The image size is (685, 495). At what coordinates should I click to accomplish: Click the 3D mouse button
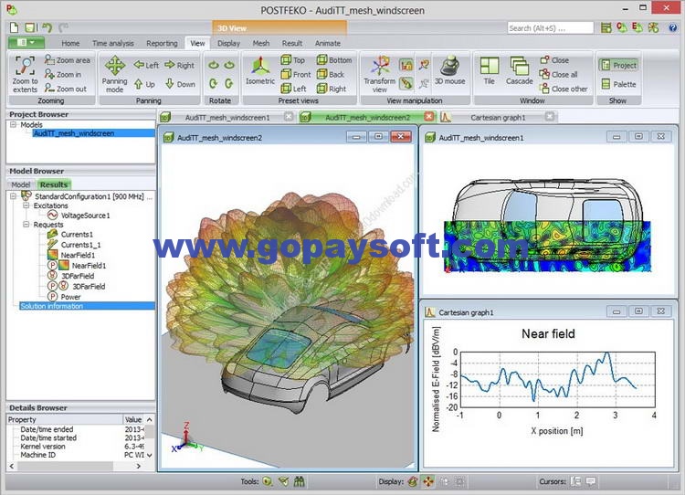coord(449,70)
